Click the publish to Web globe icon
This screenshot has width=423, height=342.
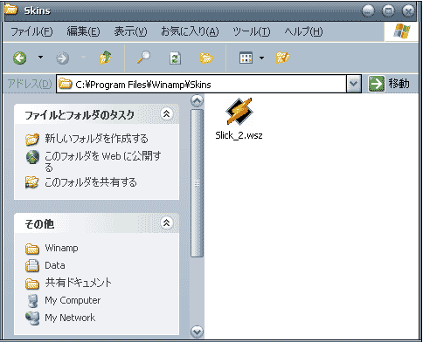(32, 157)
